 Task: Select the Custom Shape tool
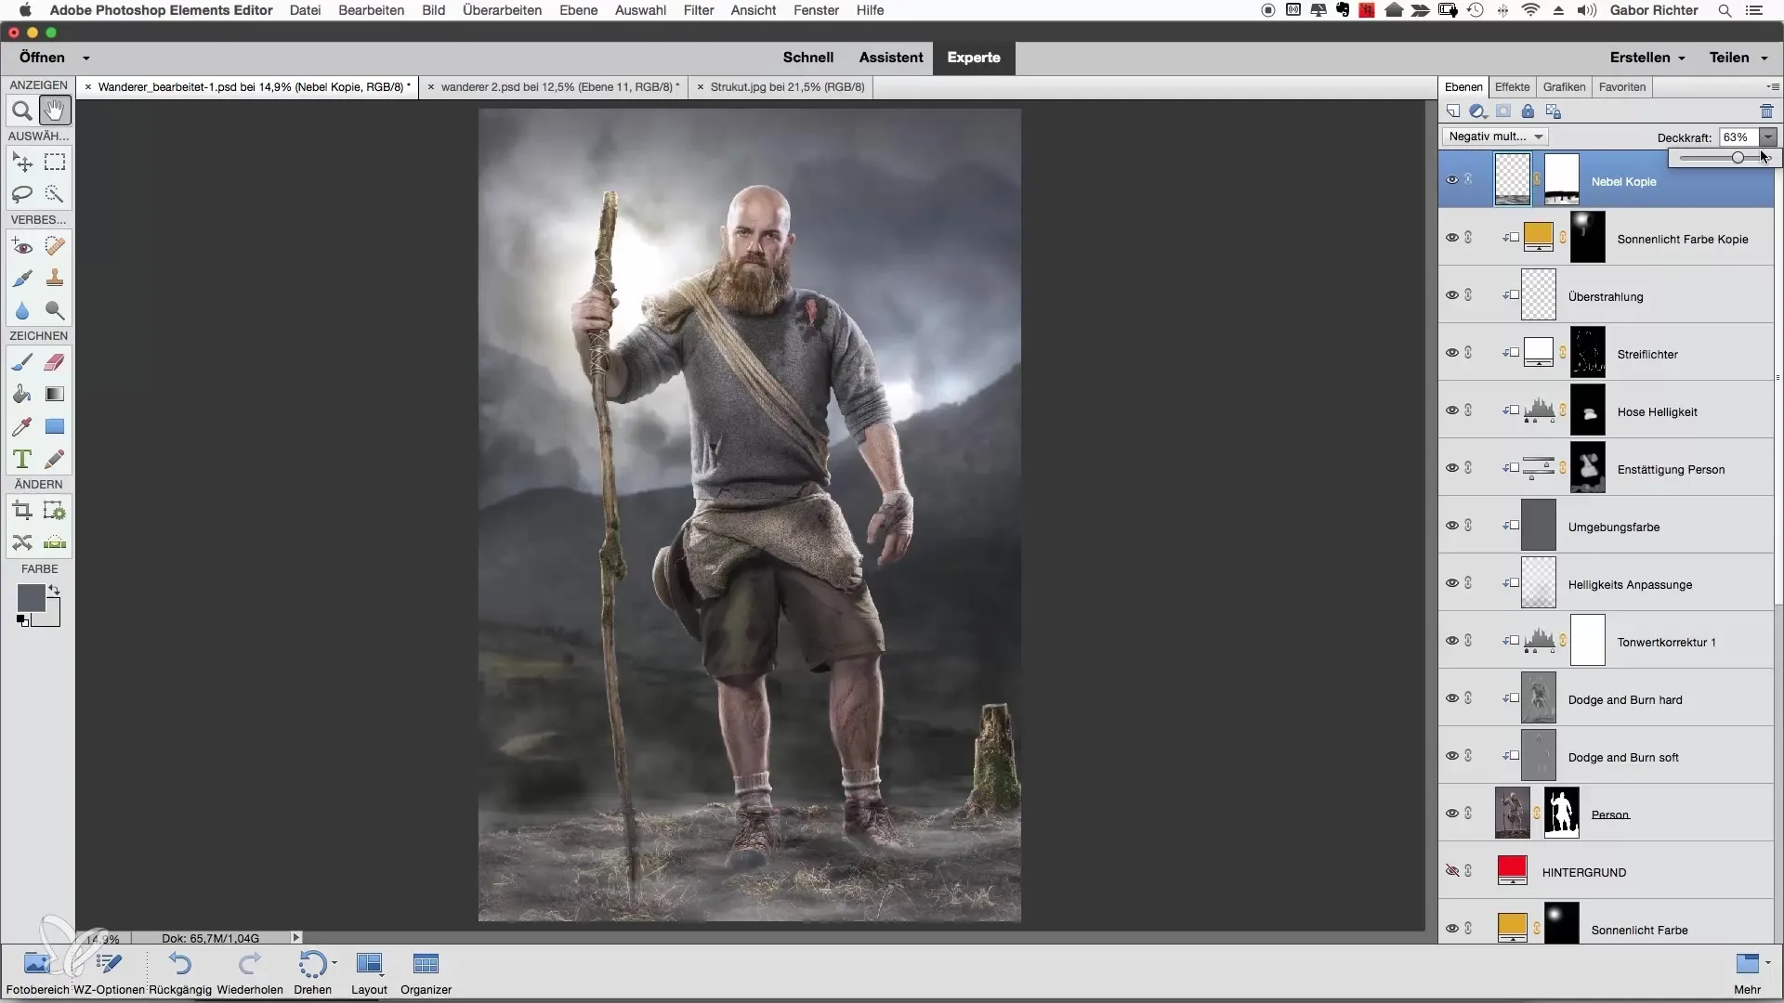tap(55, 426)
